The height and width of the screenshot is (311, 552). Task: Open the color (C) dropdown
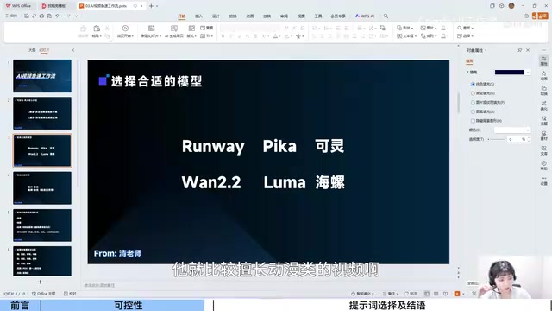pyautogui.click(x=512, y=130)
